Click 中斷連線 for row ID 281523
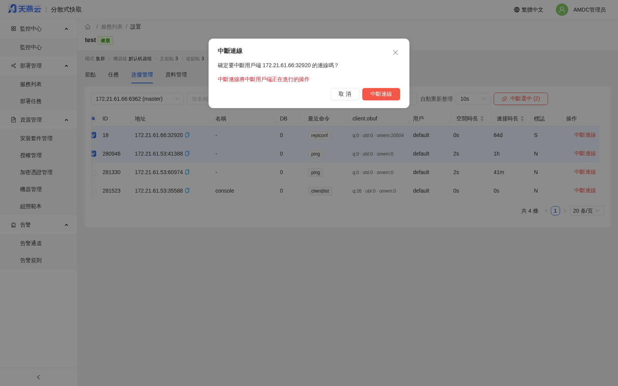 pos(585,191)
